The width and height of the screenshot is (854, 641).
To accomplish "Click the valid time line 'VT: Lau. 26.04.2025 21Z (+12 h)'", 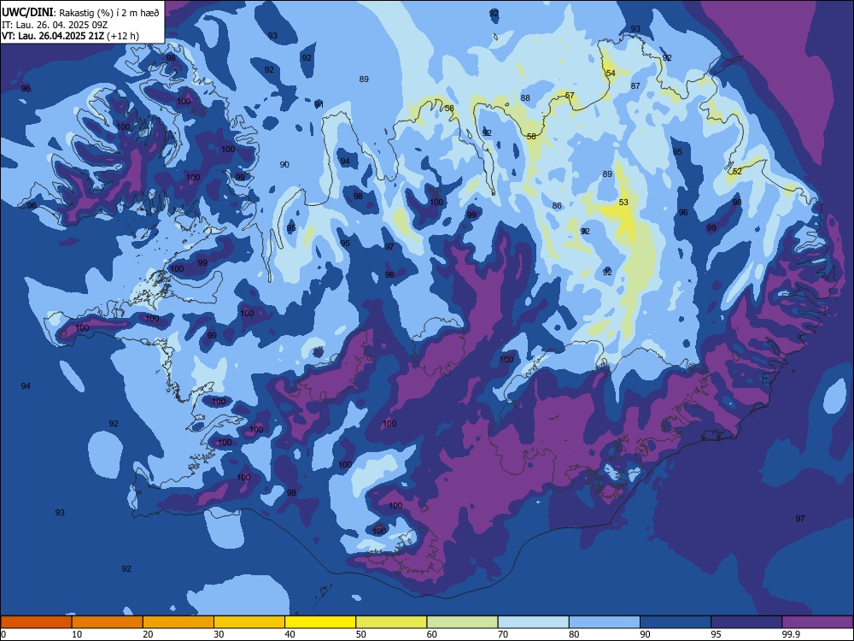I will [x=70, y=36].
